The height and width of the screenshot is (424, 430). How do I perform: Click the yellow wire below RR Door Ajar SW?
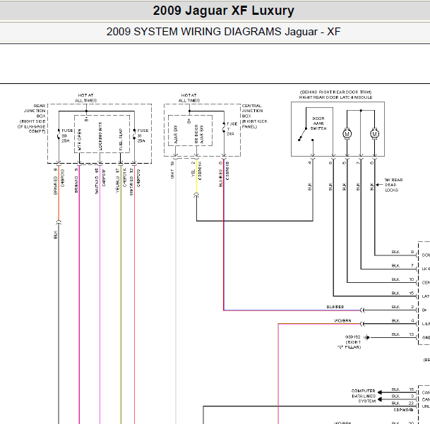point(196,177)
